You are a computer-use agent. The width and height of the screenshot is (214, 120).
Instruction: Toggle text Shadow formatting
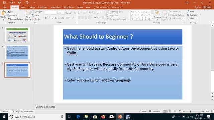click(56, 18)
